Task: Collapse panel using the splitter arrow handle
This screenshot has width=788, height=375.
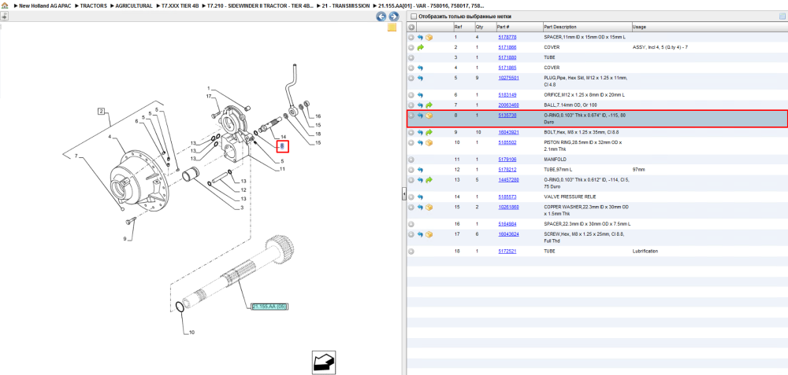Action: pyautogui.click(x=403, y=194)
